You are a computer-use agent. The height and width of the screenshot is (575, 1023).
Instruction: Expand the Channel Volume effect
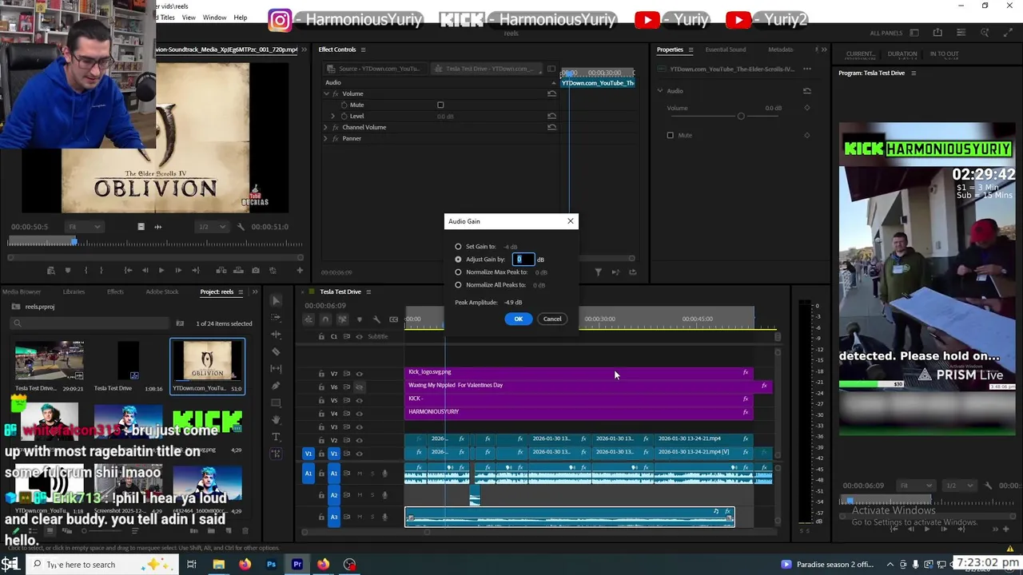(326, 127)
